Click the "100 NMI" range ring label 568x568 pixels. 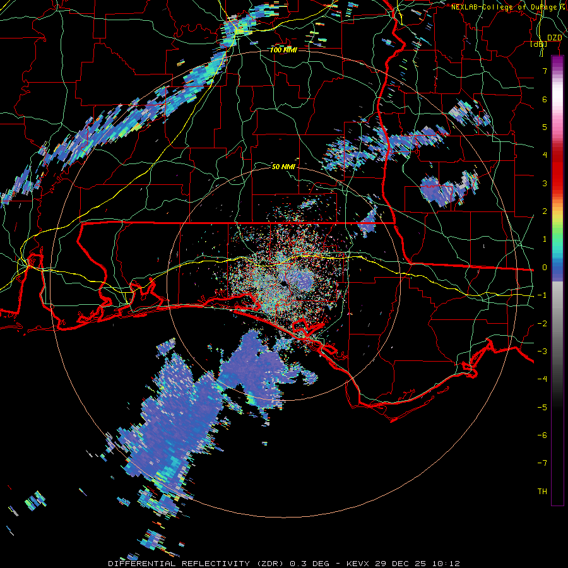pyautogui.click(x=283, y=50)
